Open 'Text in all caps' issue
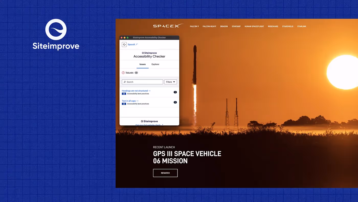358x202 pixels. click(x=130, y=101)
